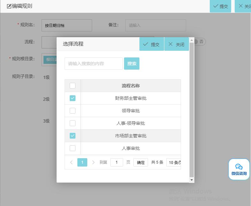Uncheck the 财务部主管审批 checkbox
Viewport: 251px width, 206px height.
(73, 98)
